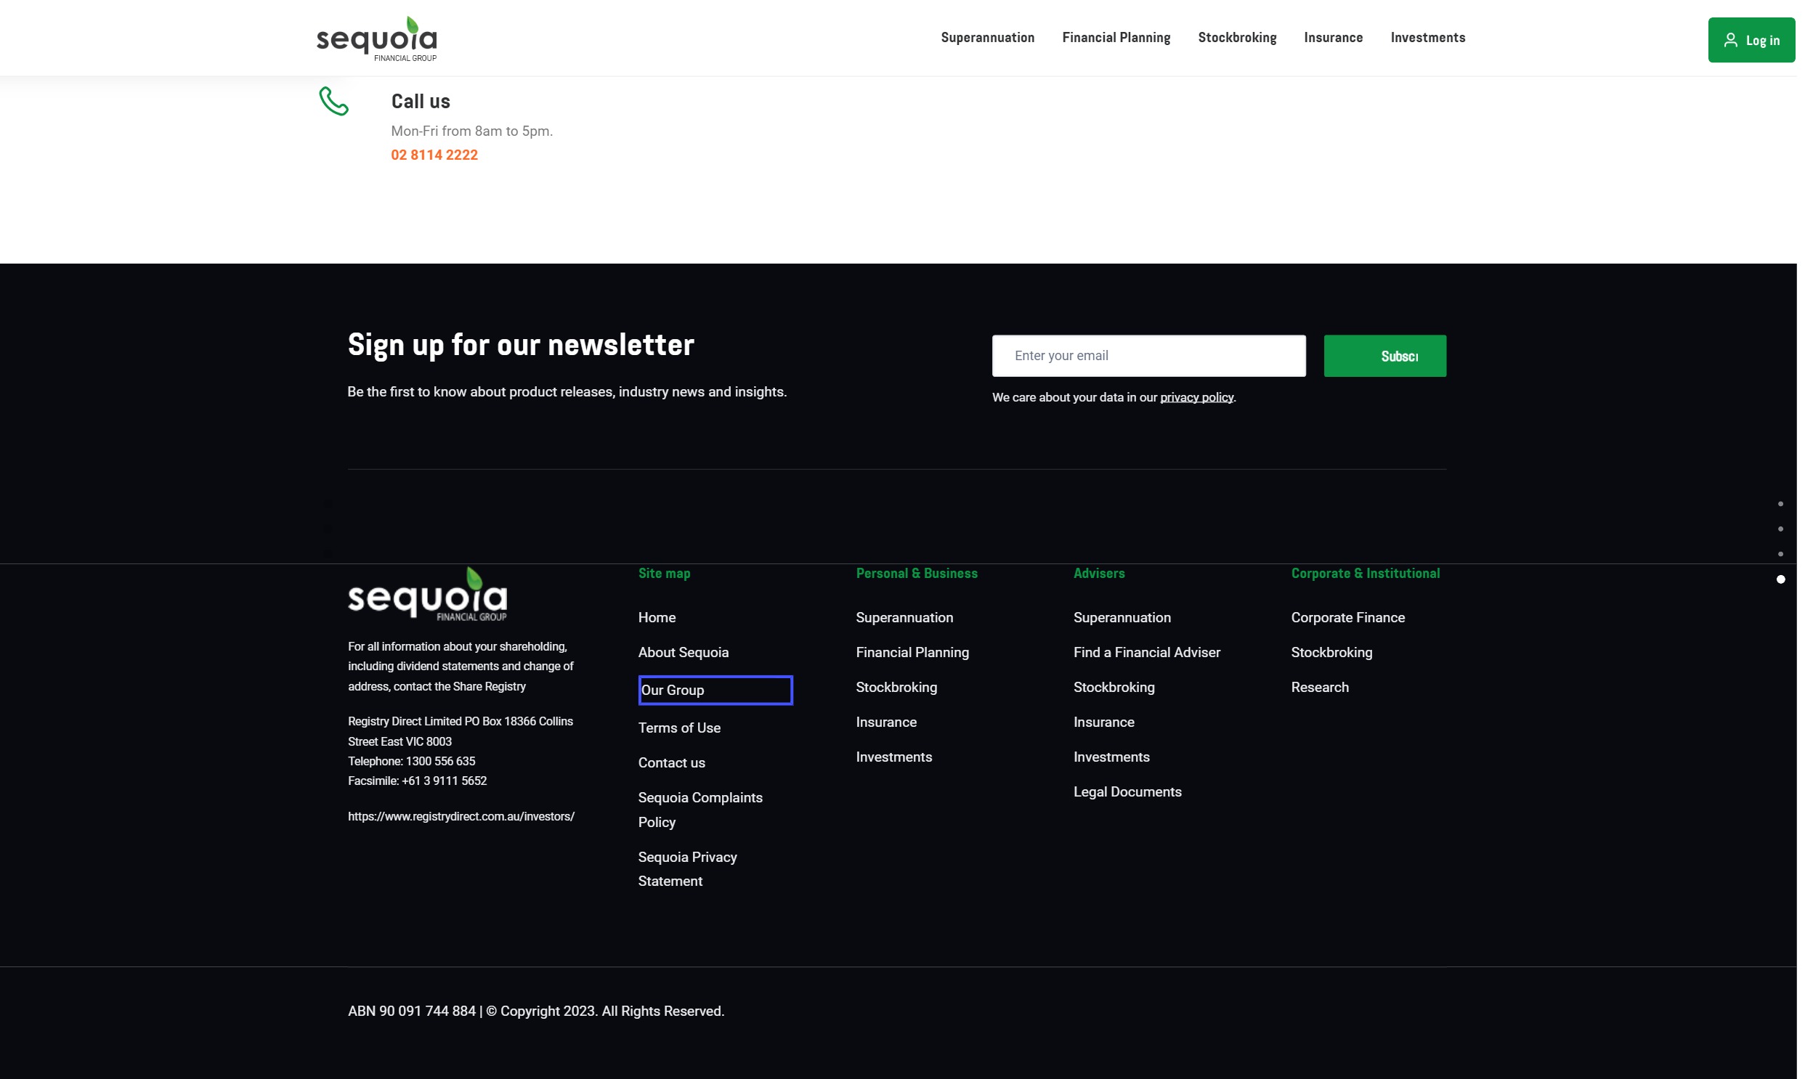Click the Log in button
The height and width of the screenshot is (1079, 1813).
(1751, 40)
